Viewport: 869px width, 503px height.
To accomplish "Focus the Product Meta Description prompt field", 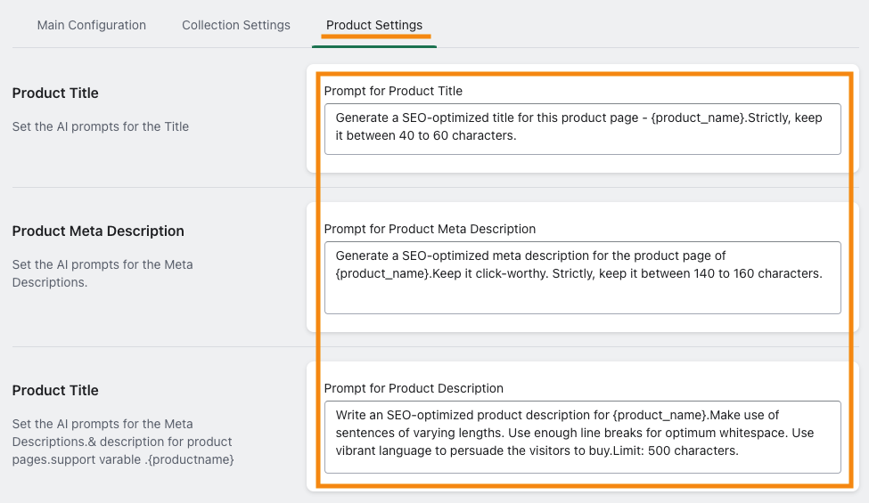I will [x=583, y=278].
